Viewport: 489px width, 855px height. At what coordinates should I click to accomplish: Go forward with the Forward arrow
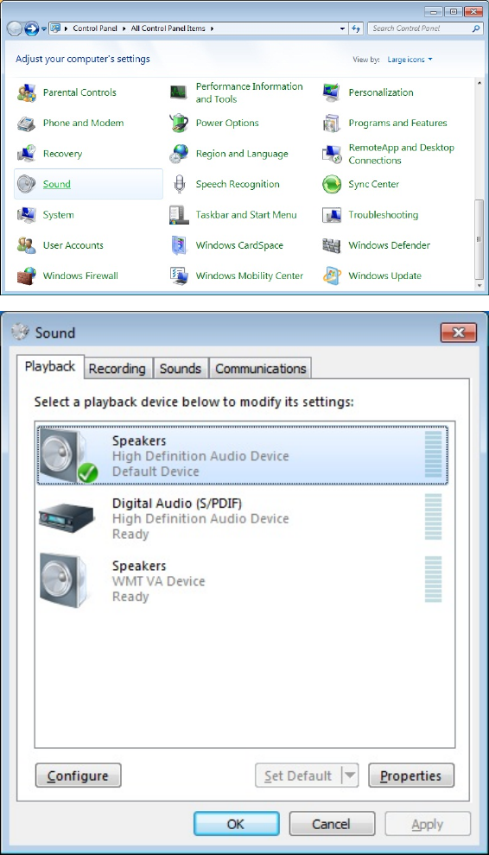pyautogui.click(x=32, y=28)
